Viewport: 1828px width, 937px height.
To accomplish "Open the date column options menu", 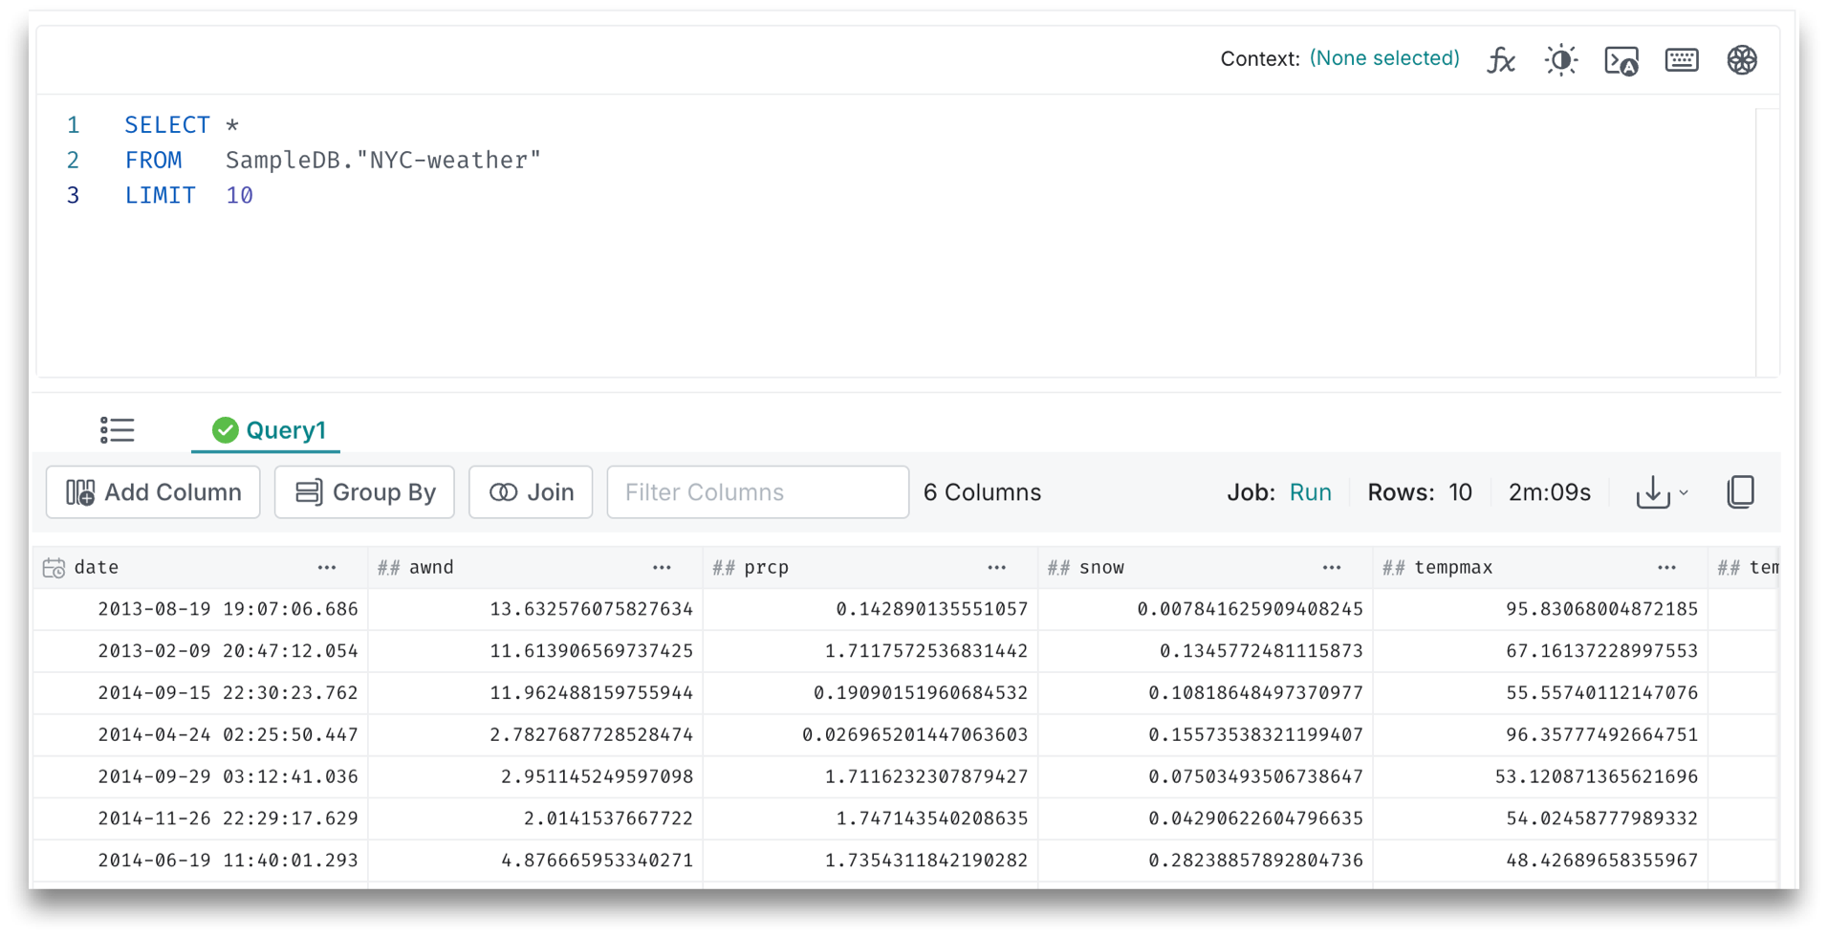I will point(327,568).
